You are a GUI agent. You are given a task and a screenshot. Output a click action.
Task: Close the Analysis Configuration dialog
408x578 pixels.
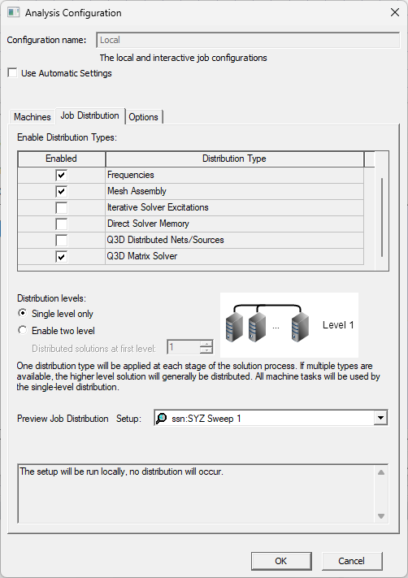[x=395, y=12]
